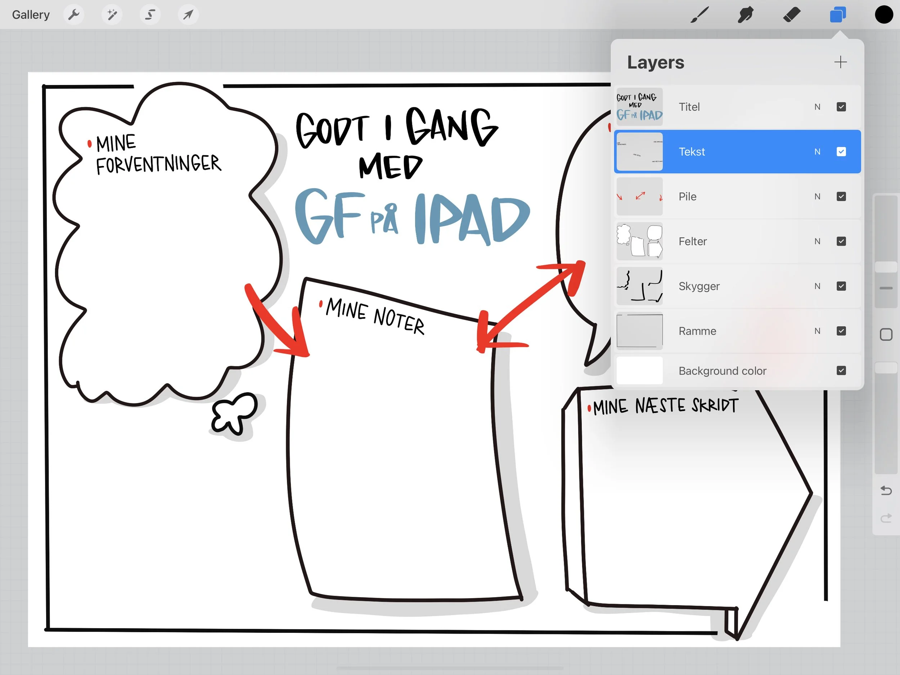900x675 pixels.
Task: Select the Transform arrow tool
Action: coord(188,15)
